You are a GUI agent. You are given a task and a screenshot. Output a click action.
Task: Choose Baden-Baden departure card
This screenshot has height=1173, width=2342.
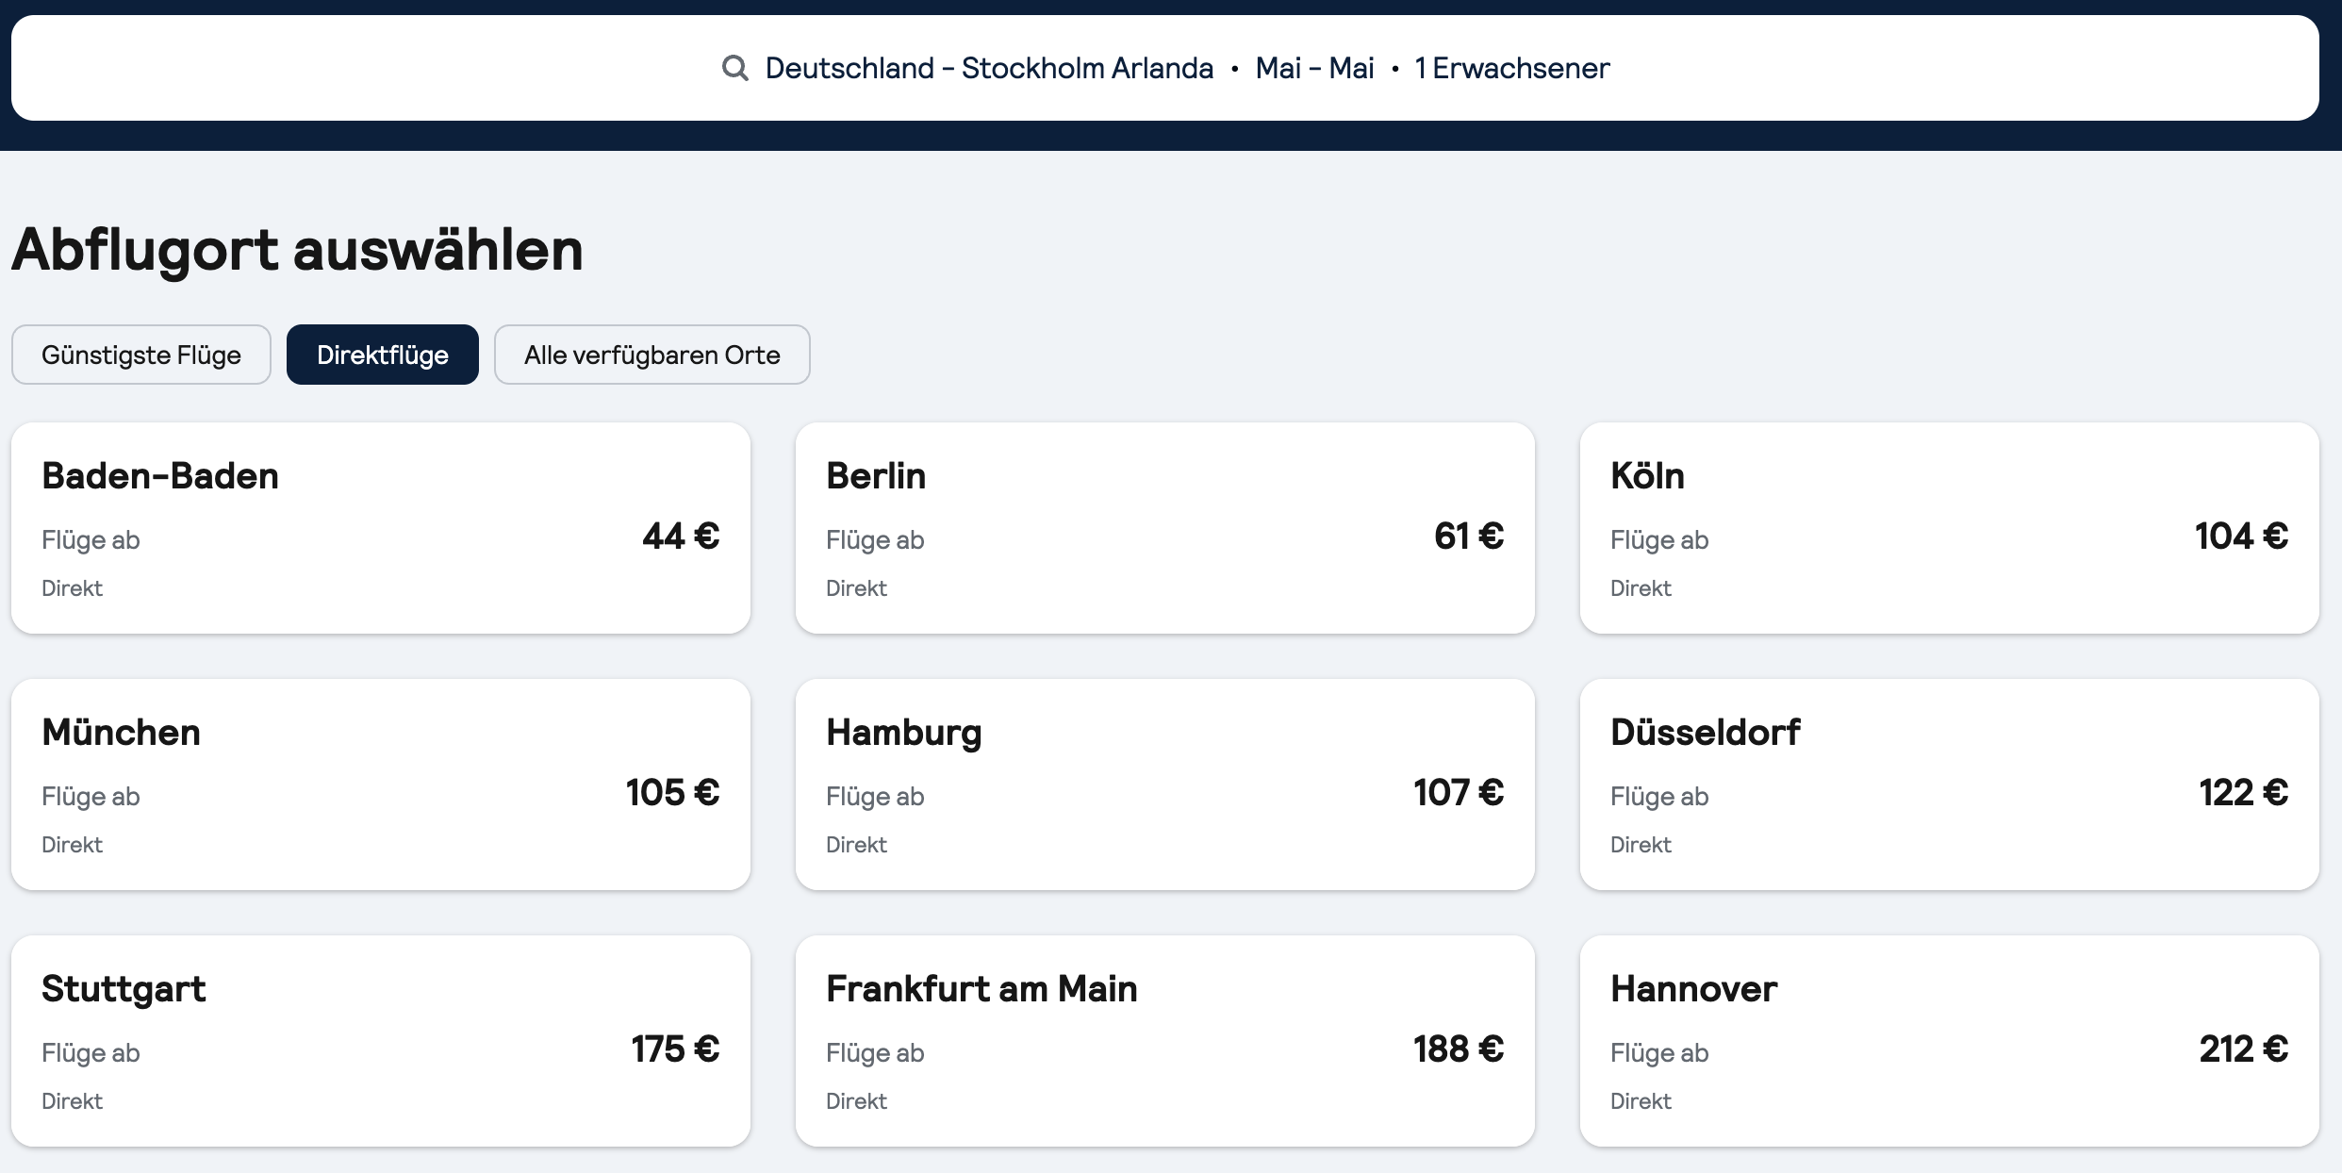click(381, 528)
